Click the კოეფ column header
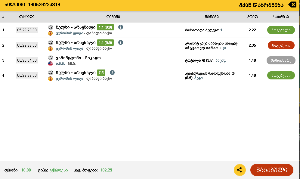Screen dimensions: 300x179 [x=252, y=17]
